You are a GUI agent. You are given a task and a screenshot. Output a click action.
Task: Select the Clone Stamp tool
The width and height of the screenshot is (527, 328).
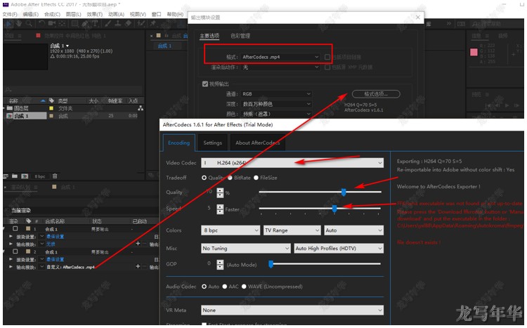[x=118, y=23]
